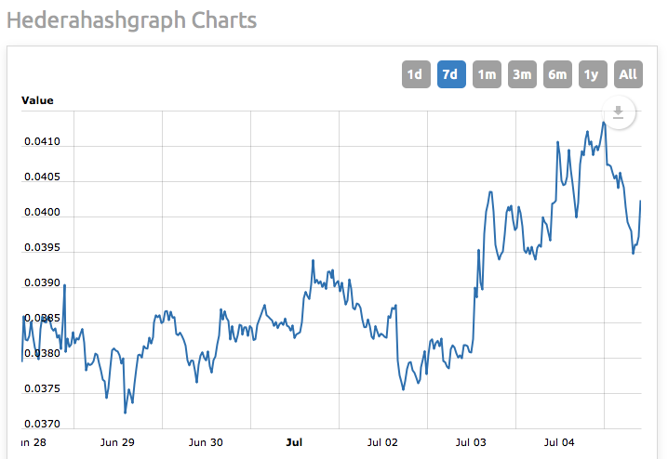The height and width of the screenshot is (459, 668).
Task: Switch chart to 1m range
Action: pyautogui.click(x=487, y=74)
